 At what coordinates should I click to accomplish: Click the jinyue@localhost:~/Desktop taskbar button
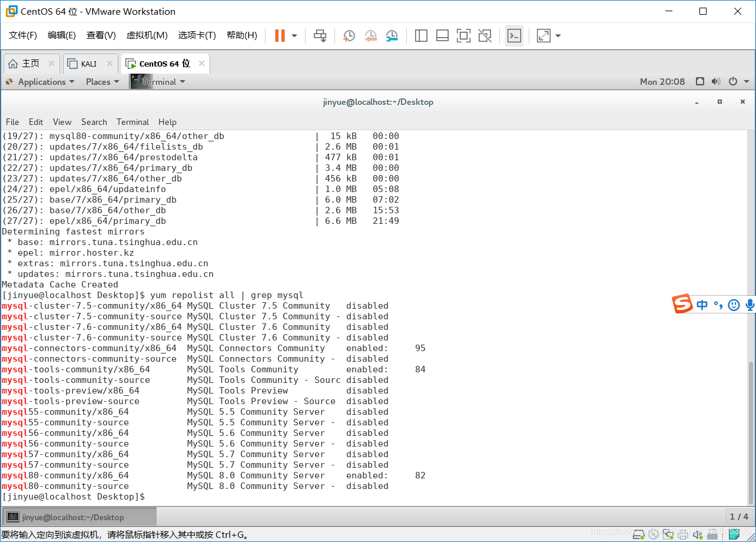click(79, 517)
